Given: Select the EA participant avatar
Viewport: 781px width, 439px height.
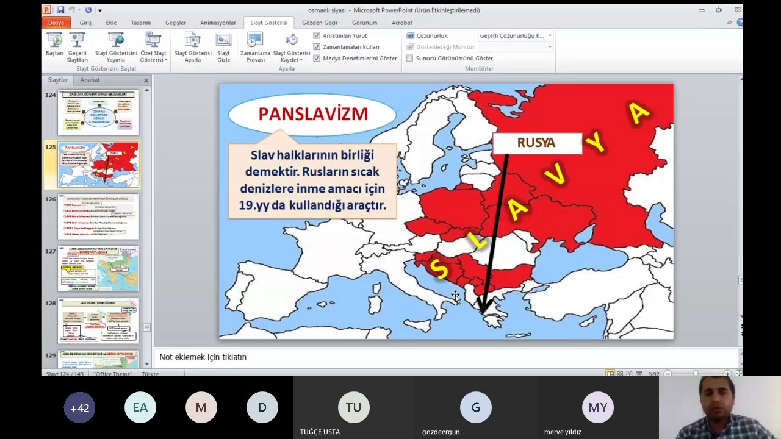Looking at the screenshot, I should (x=140, y=407).
